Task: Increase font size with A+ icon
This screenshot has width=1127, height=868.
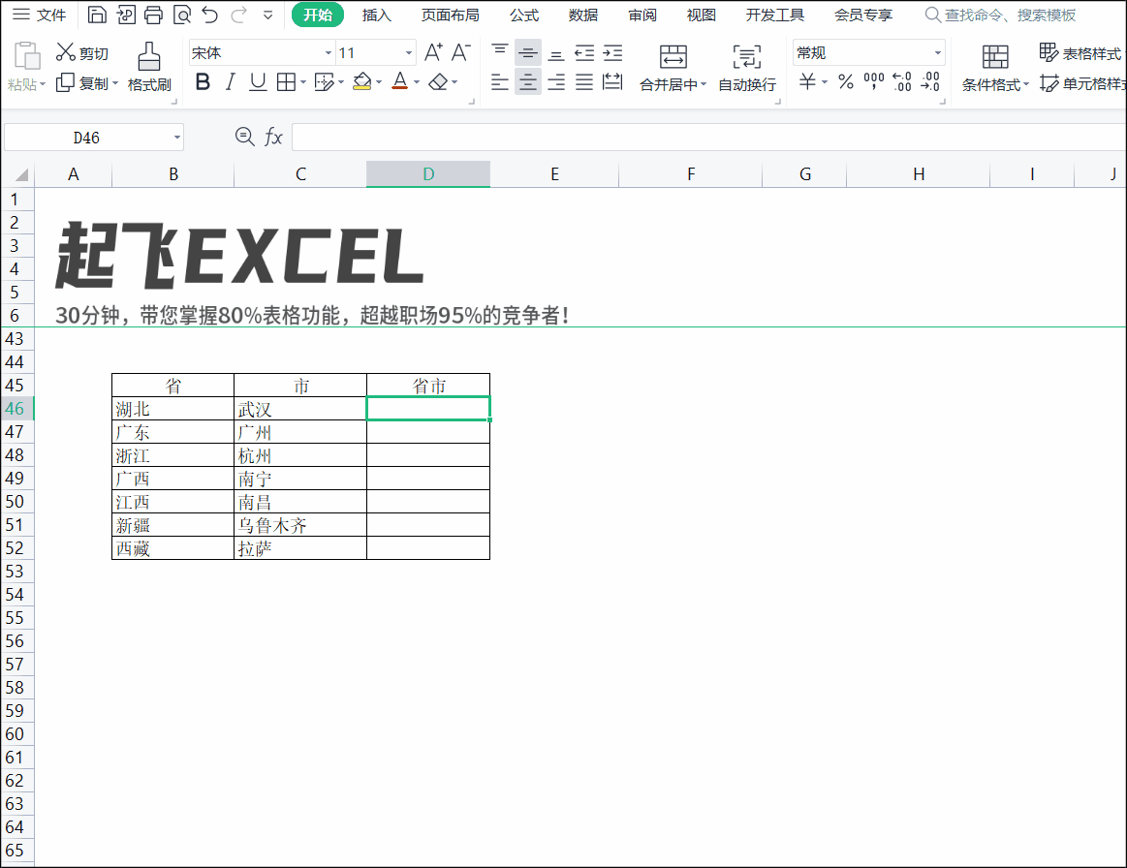Action: [x=433, y=51]
